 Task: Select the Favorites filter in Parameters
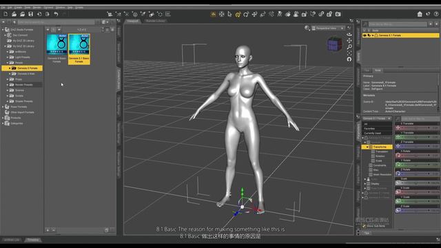[x=369, y=129]
